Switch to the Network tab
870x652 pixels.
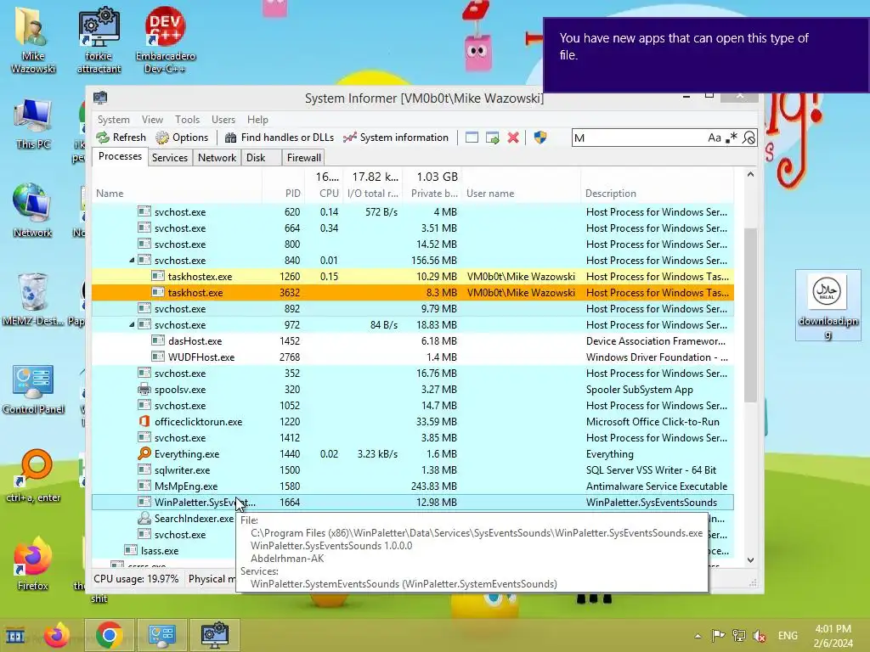click(217, 157)
